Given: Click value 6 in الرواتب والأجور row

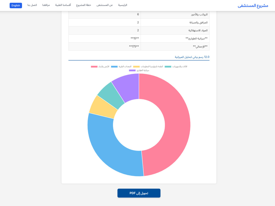Looking at the screenshot, I should [x=138, y=14].
